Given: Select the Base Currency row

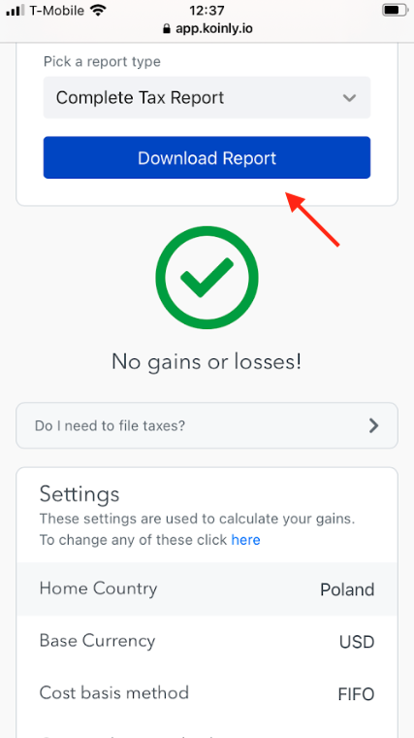Looking at the screenshot, I should pos(207,641).
